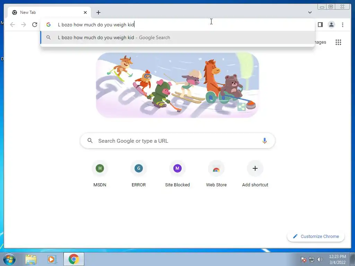The image size is (355, 266).
Task: Click the taskbar clock showing 12:23 PM
Action: point(337,259)
